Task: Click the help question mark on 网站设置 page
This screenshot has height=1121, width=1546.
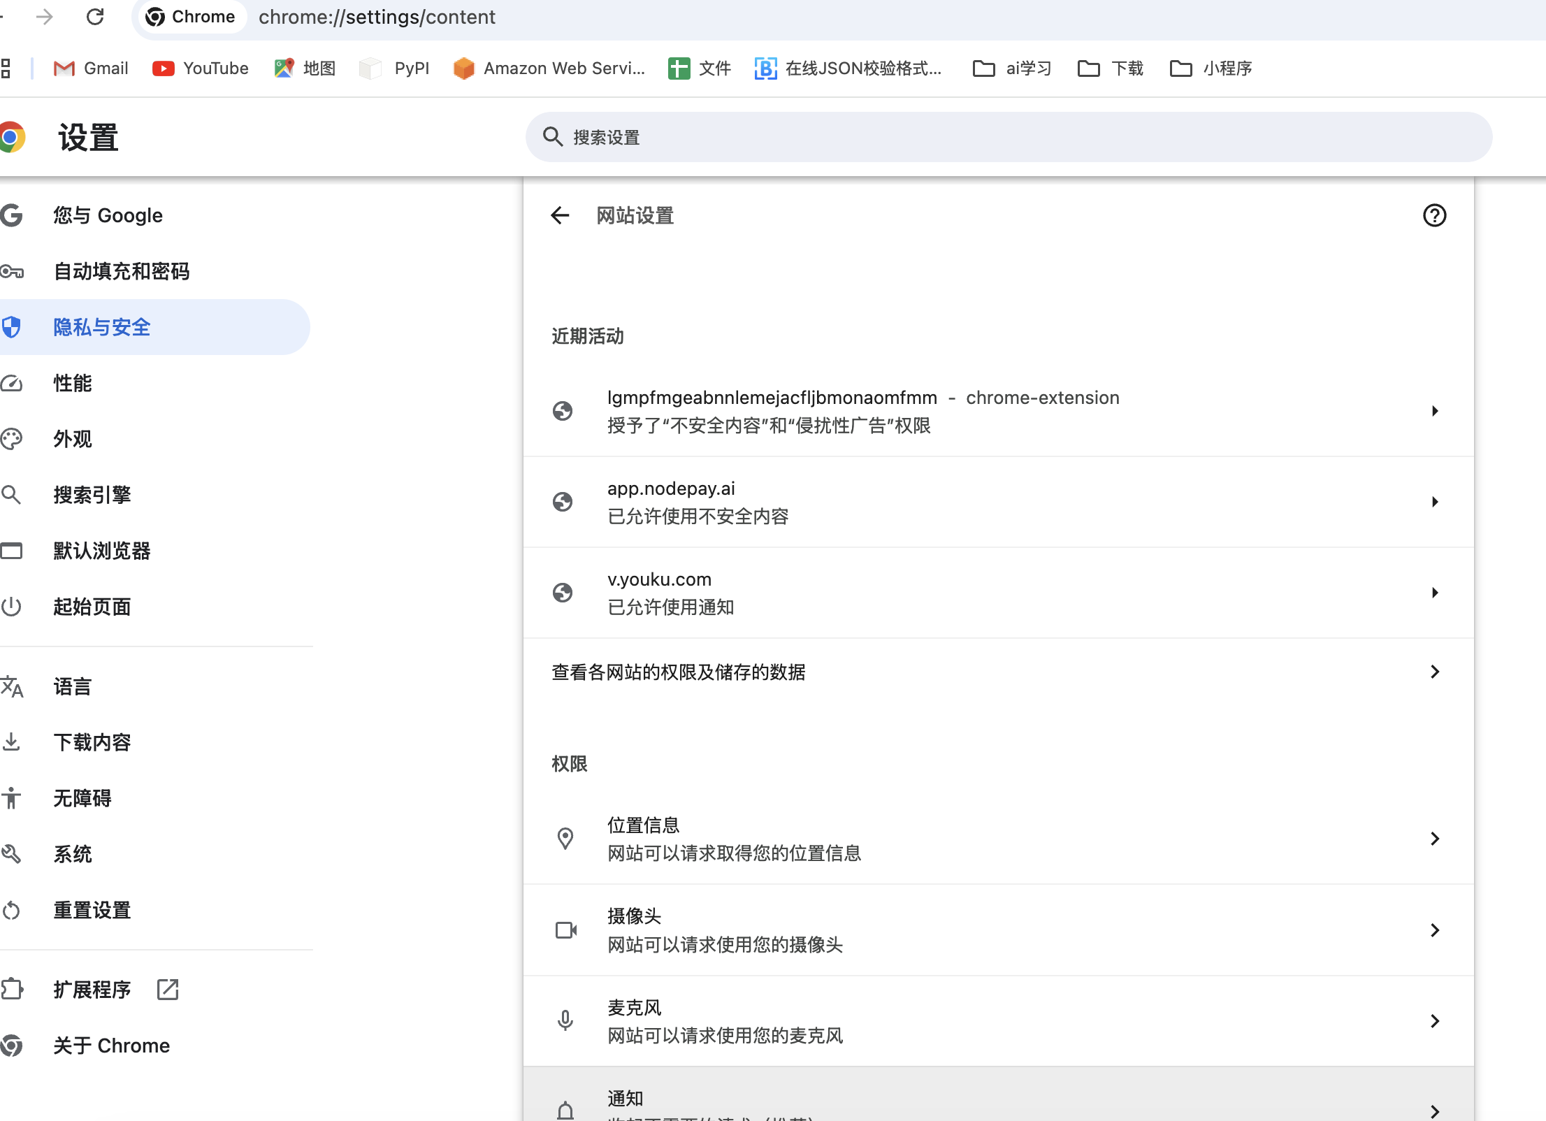Action: pos(1435,216)
